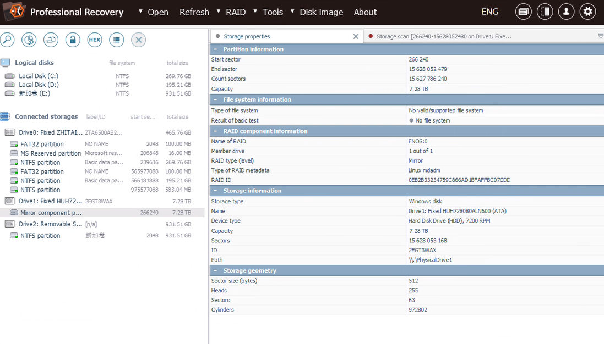Viewport: 604px width, 344px height.
Task: Click RAID ID value 0EB2B33234759C866AD1BFAFFBC07CDD
Action: (459, 180)
